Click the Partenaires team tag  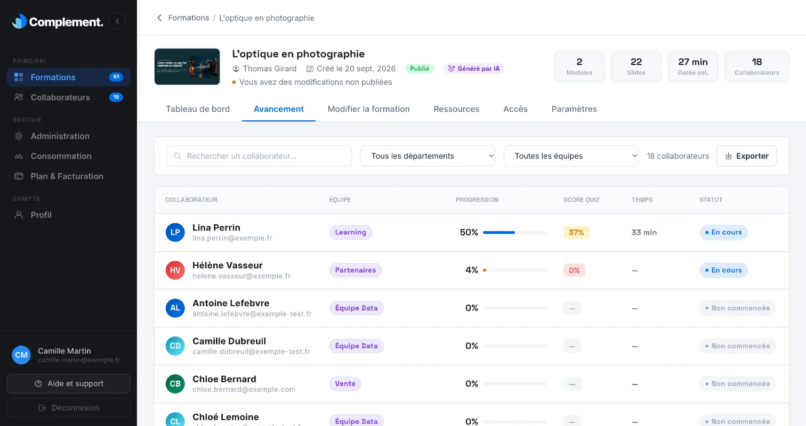[x=356, y=270]
